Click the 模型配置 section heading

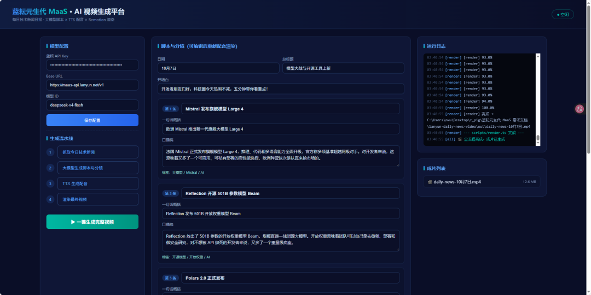(x=59, y=46)
